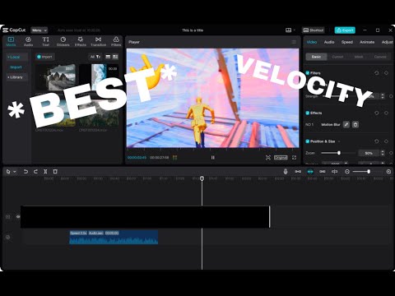Open the Text tool tab
Screen dimensions: 395x296
tap(45, 41)
